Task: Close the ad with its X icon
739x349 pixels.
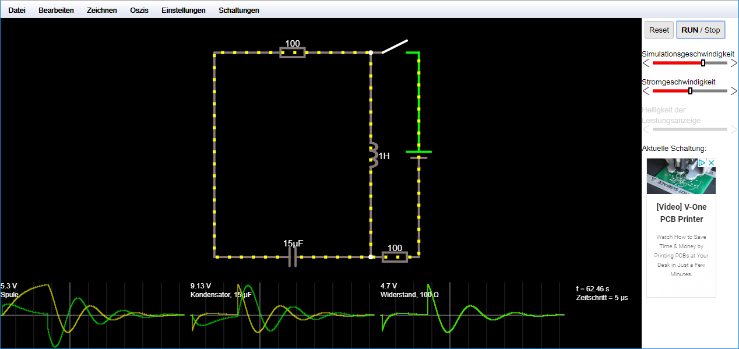Action: coord(712,163)
